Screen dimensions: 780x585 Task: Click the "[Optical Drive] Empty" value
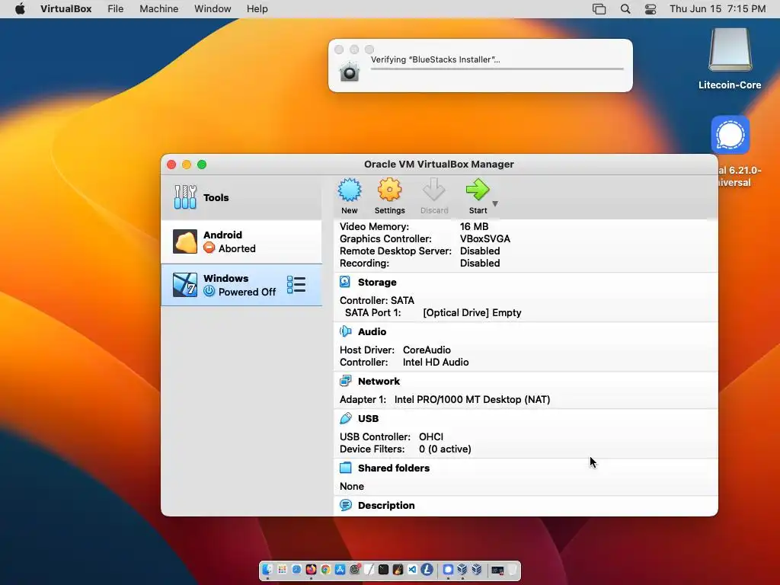pyautogui.click(x=472, y=312)
